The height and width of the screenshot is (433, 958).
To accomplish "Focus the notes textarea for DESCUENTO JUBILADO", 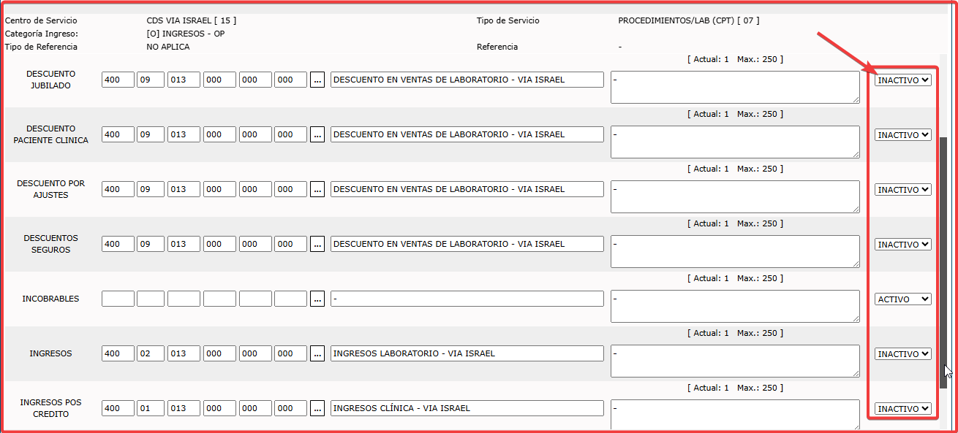I will coord(734,87).
